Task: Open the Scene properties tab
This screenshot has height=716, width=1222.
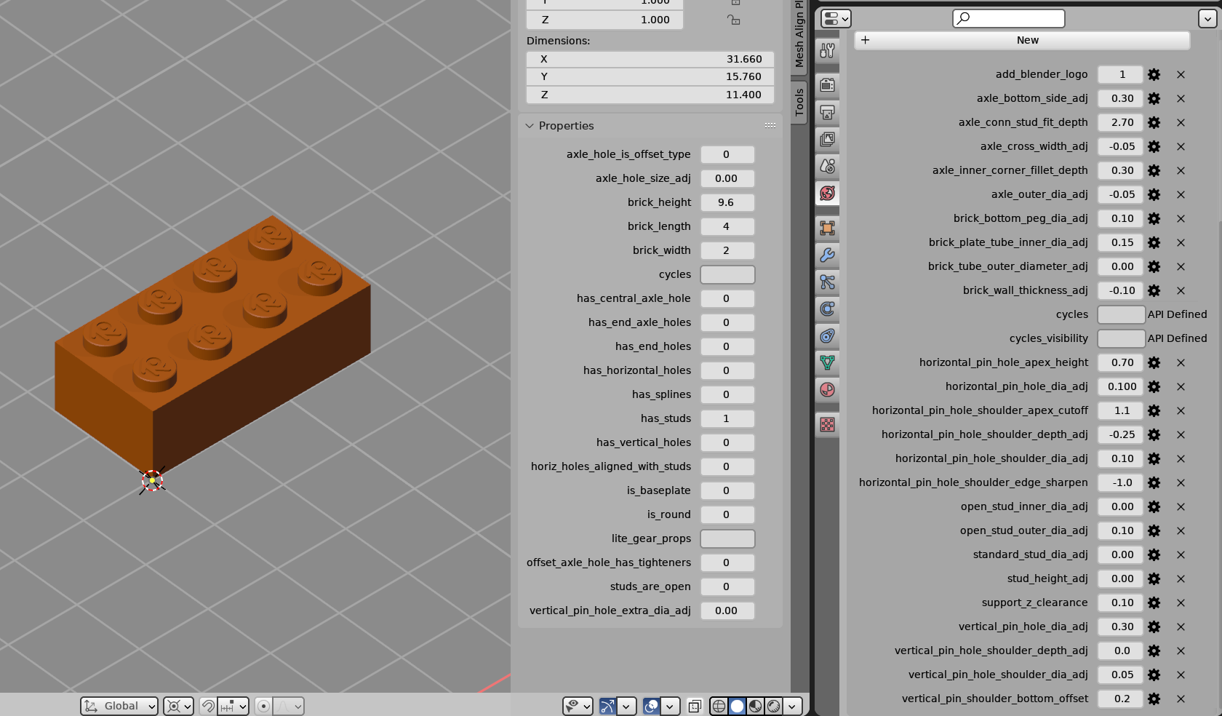Action: tap(827, 166)
